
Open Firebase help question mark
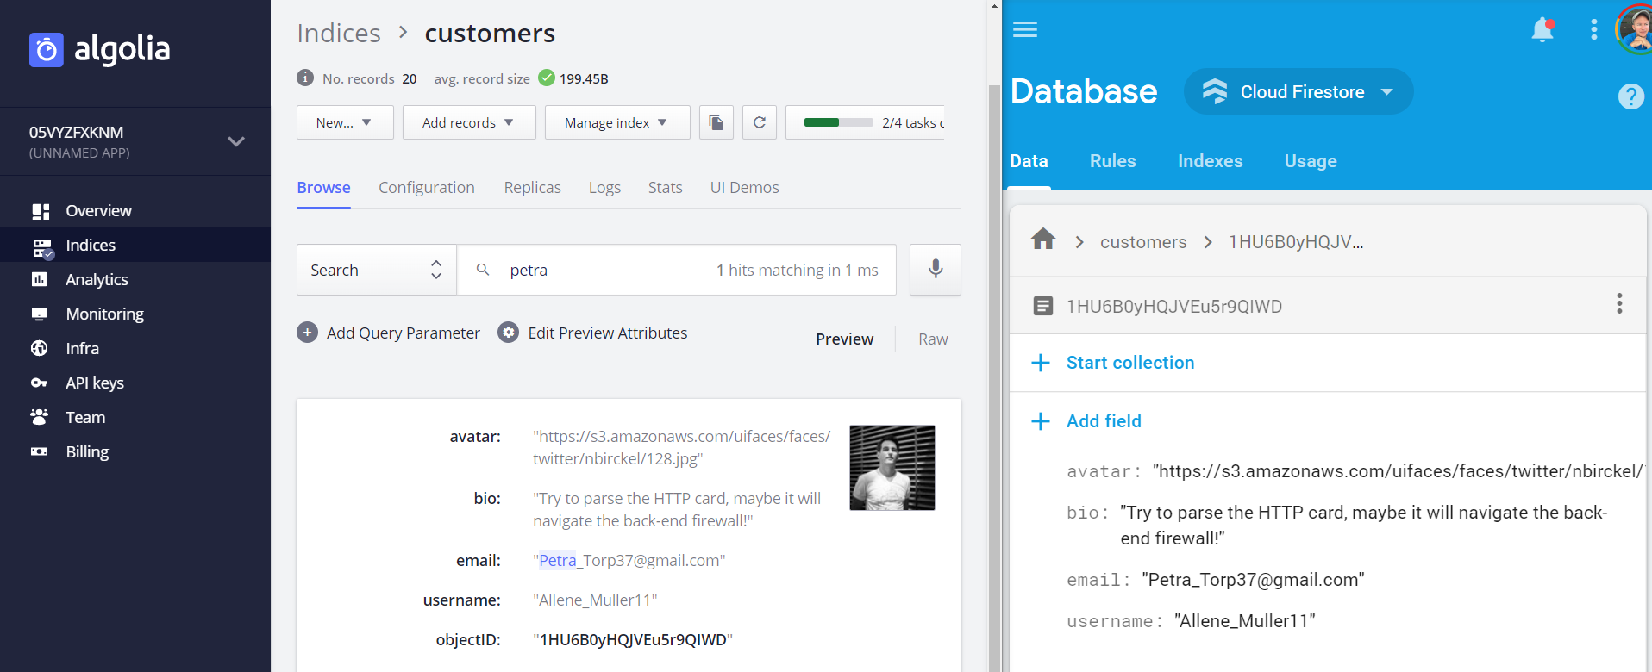tap(1630, 96)
